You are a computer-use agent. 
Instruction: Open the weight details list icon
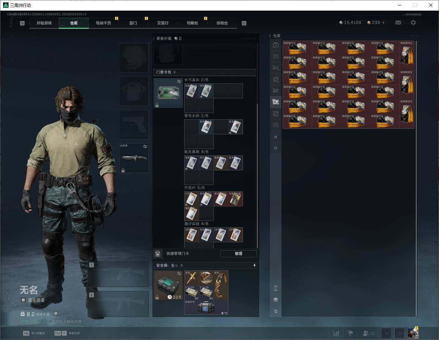[55, 313]
